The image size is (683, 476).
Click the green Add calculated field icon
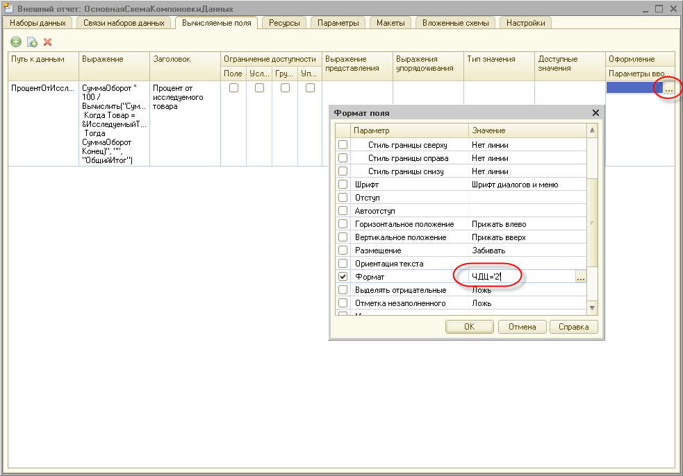(16, 42)
